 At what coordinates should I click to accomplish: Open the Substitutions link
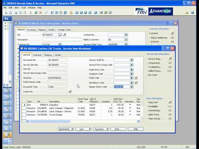point(154,111)
